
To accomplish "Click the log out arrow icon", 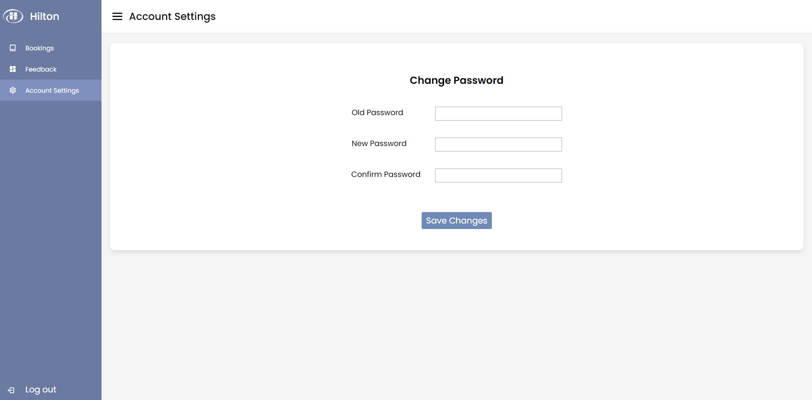I will 11,390.
